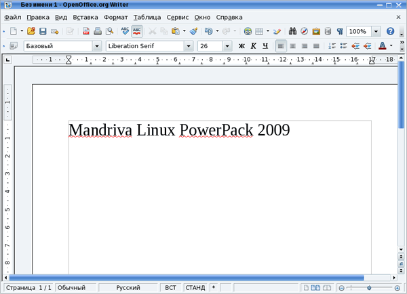Apply font color A icon
The image size is (407, 294).
383,46
